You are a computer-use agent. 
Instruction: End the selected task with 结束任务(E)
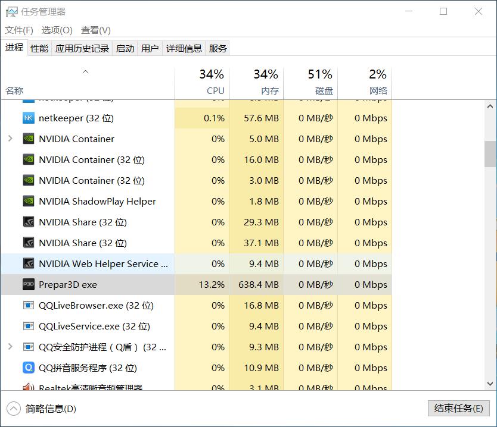click(459, 409)
